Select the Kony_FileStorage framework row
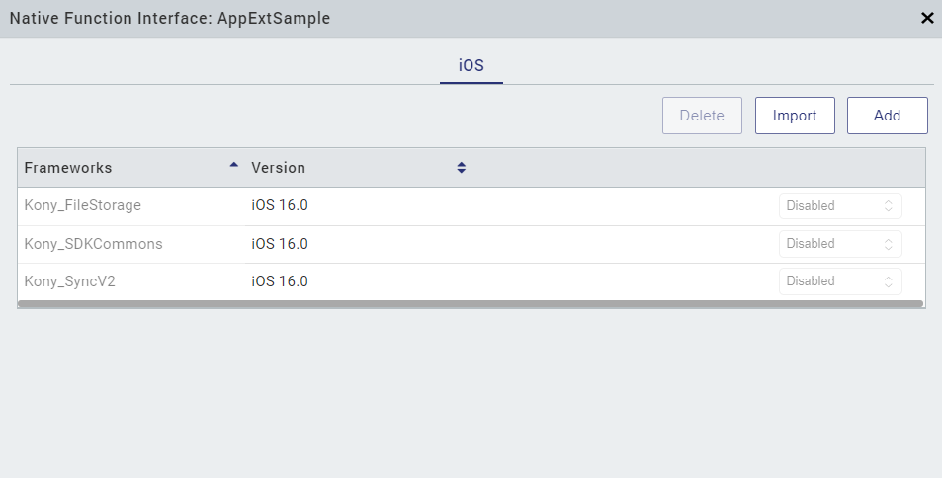The width and height of the screenshot is (942, 478). coord(83,206)
